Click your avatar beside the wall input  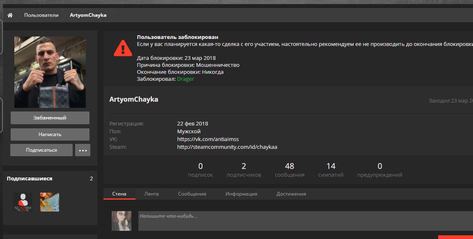[x=122, y=221]
